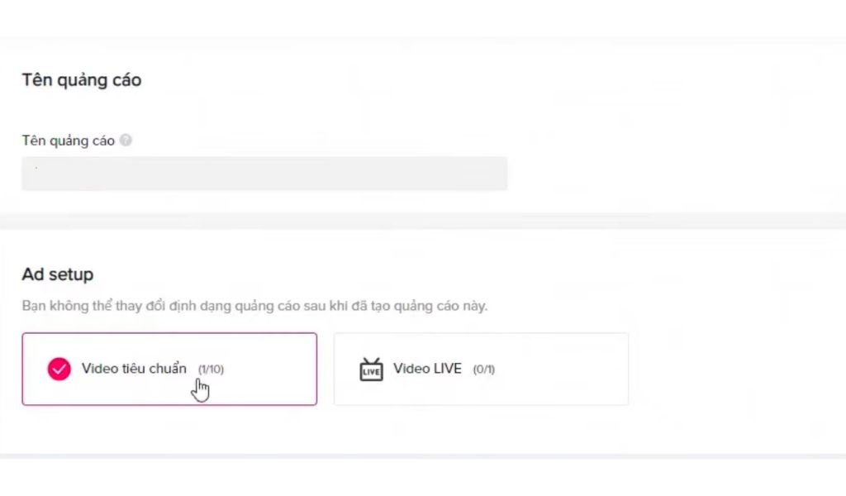Open the Video LIVE (0/1) counter detail
Screen dimensions: 846x496
pyautogui.click(x=484, y=370)
